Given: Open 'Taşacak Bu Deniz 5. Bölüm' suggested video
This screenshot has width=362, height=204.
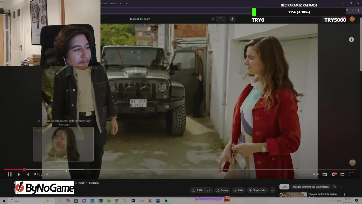Looking at the screenshot, I should (323, 194).
